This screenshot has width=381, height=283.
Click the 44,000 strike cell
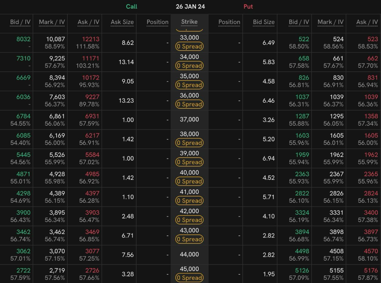[x=189, y=254]
